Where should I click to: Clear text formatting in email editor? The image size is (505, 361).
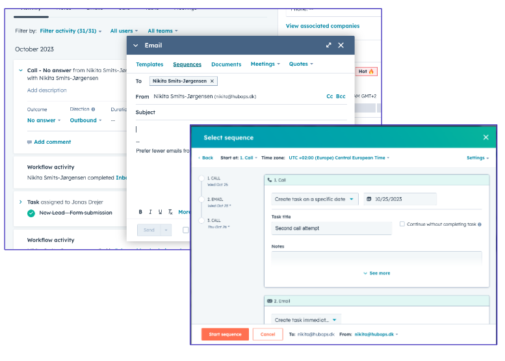(x=170, y=212)
